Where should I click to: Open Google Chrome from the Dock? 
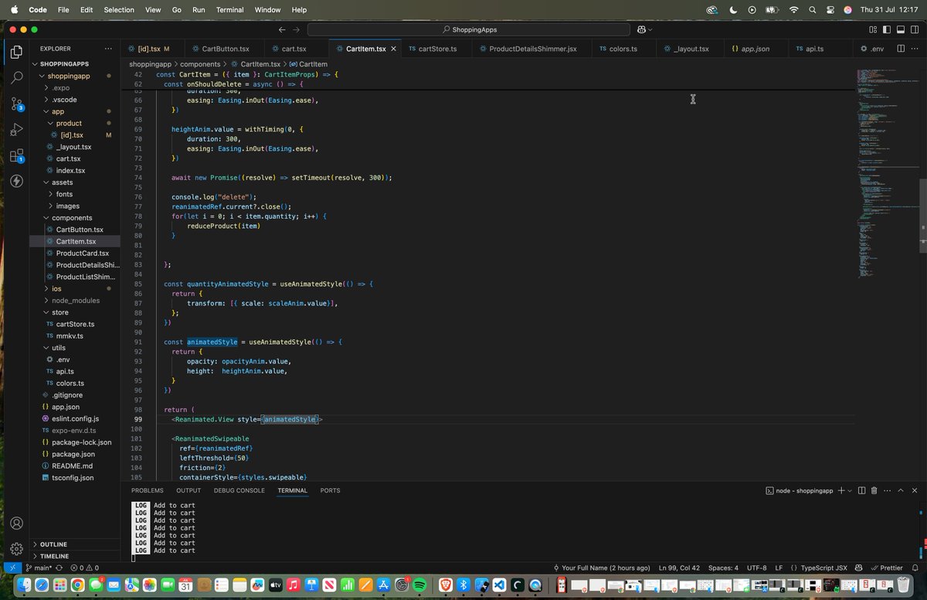point(78,585)
